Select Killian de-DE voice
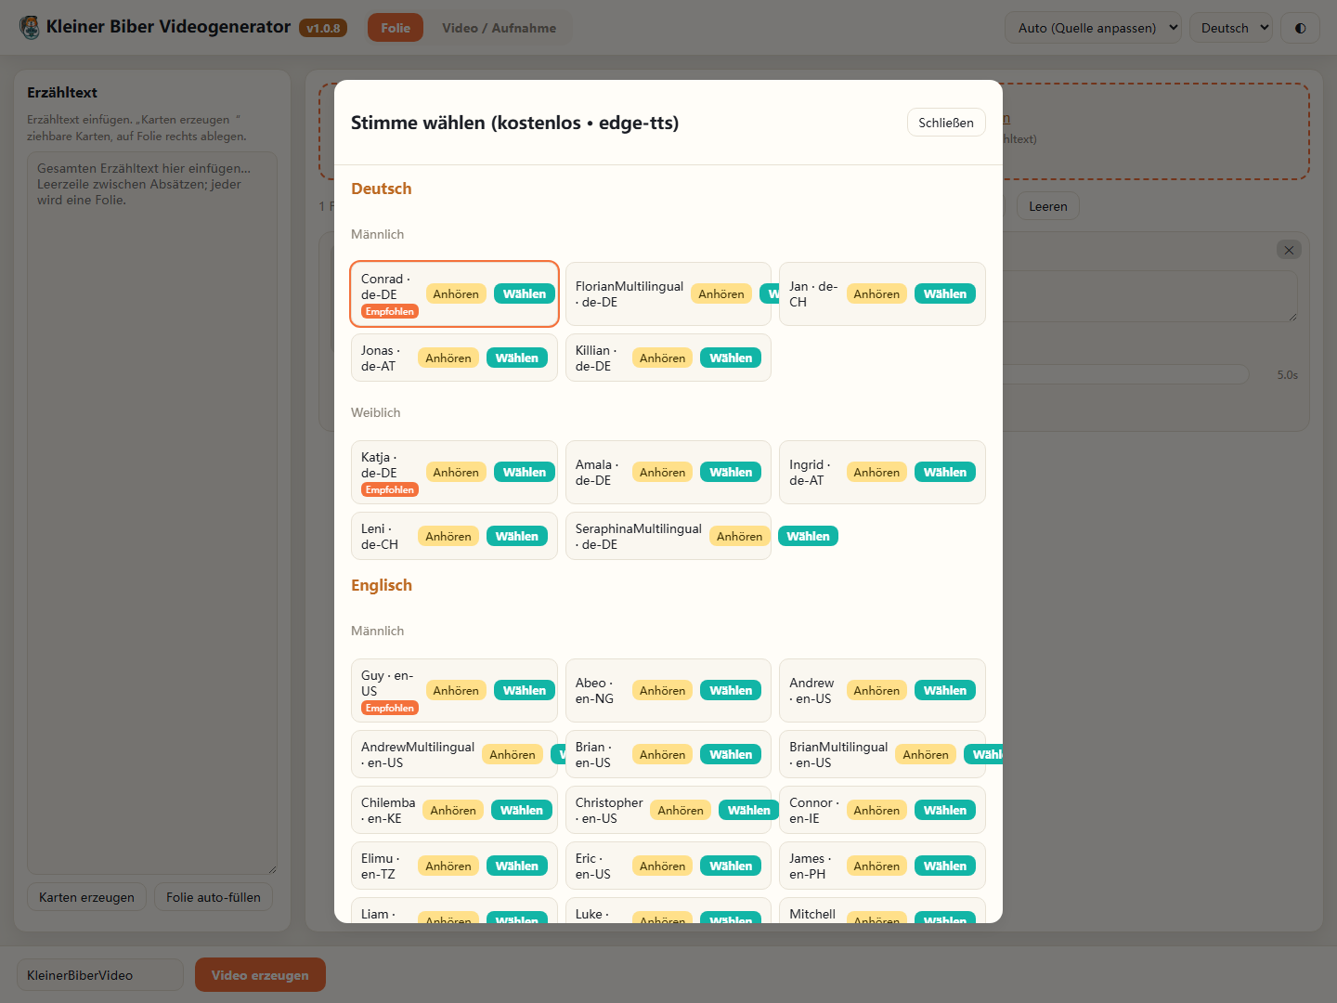1337x1003 pixels. (x=731, y=358)
